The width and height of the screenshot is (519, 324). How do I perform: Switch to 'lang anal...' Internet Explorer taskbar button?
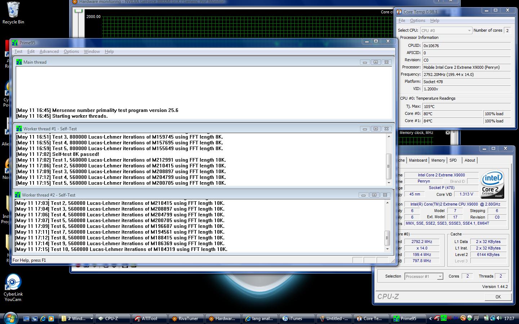259,319
